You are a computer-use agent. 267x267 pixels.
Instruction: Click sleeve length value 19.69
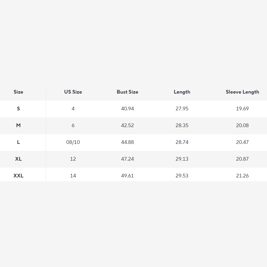(242, 109)
